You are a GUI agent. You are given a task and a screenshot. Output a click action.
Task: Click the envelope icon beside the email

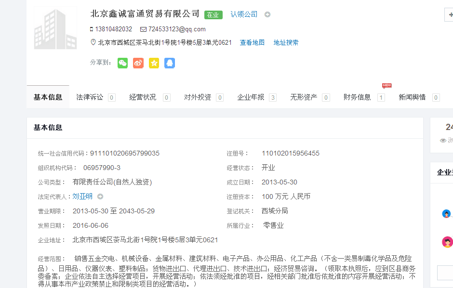coord(143,29)
